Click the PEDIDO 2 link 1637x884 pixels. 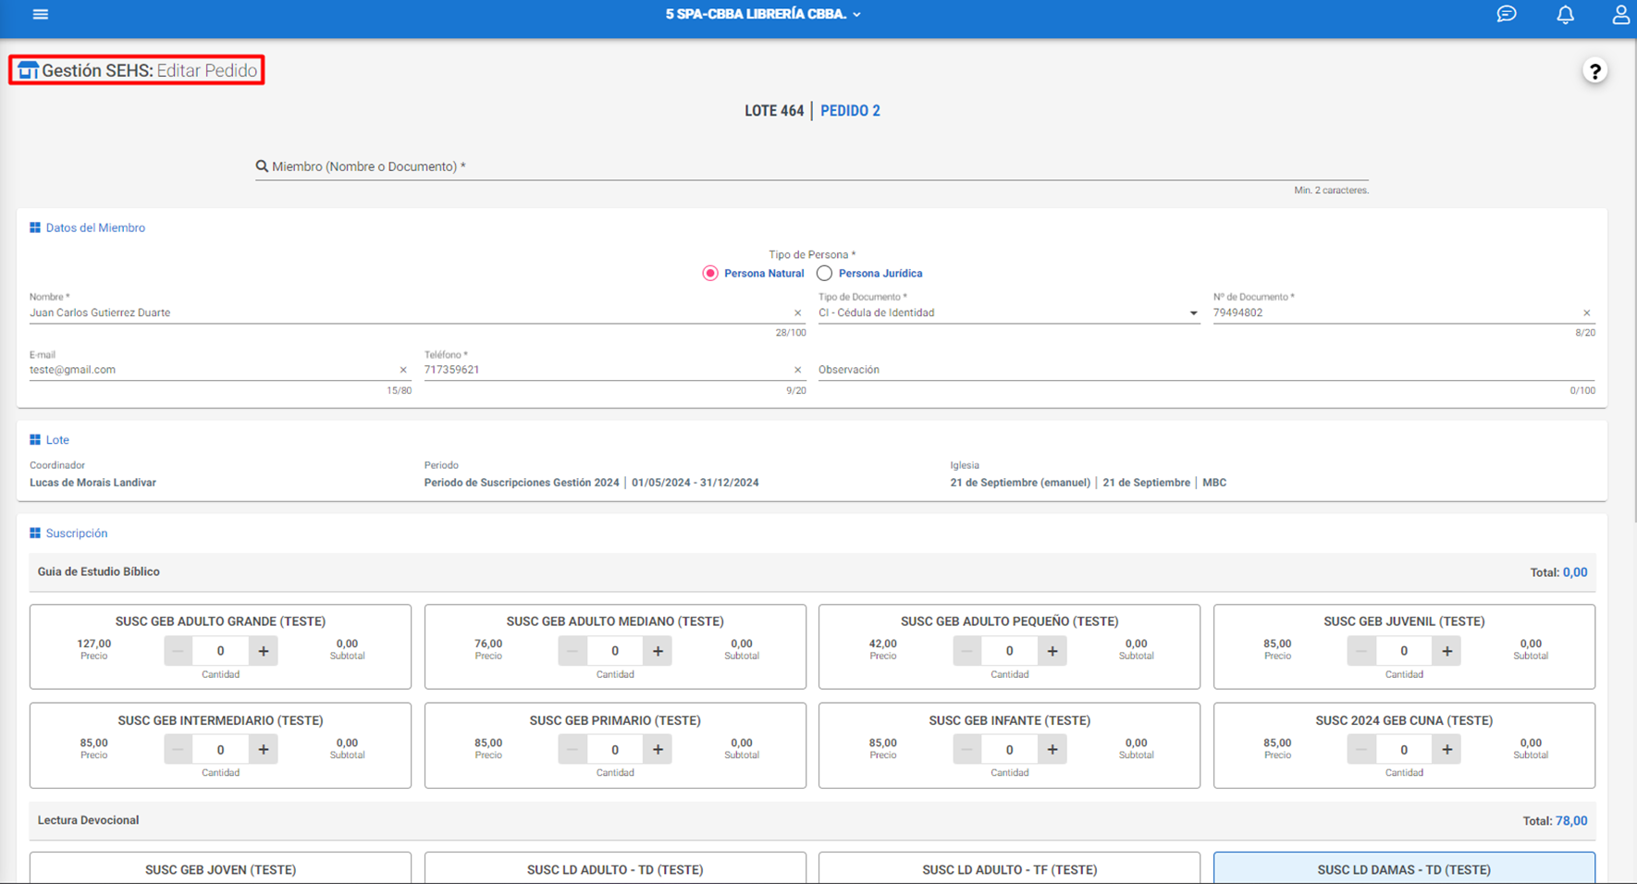tap(850, 111)
